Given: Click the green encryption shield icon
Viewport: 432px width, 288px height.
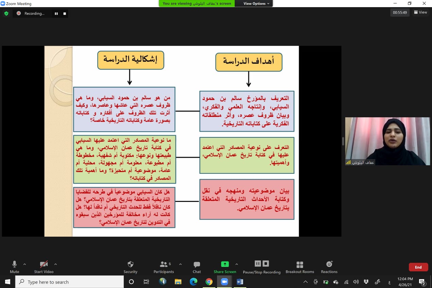Looking at the screenshot, I should pos(6,14).
